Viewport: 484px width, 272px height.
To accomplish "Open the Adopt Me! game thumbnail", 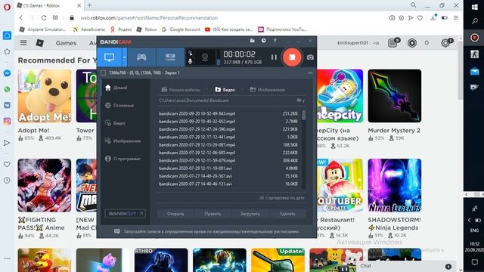I will (x=45, y=96).
